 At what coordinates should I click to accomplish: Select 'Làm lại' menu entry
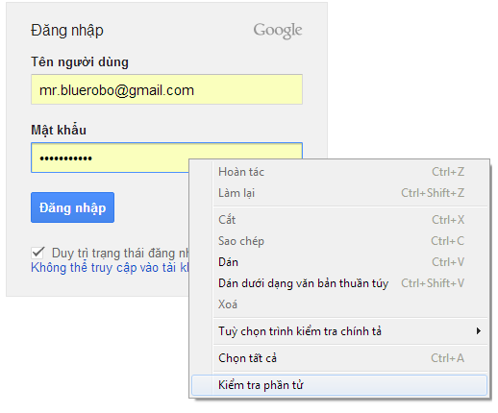click(x=339, y=193)
